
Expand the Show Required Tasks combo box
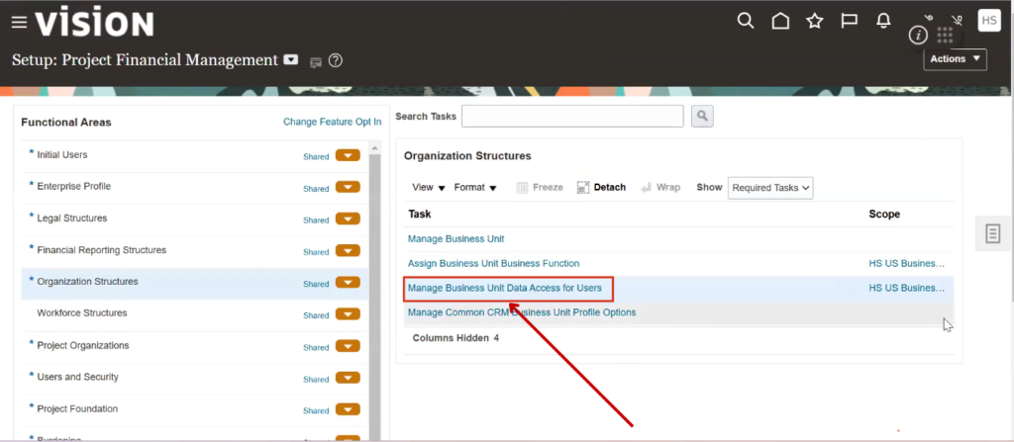pyautogui.click(x=769, y=188)
